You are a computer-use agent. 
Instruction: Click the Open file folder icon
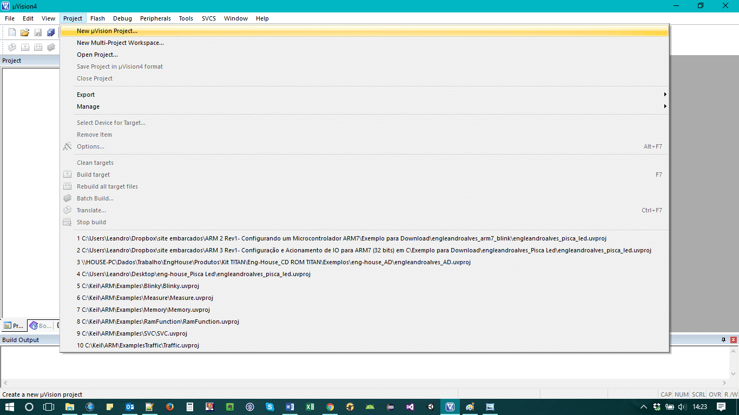point(25,32)
